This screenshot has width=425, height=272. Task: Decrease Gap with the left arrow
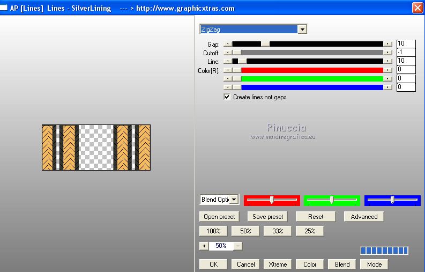click(228, 44)
